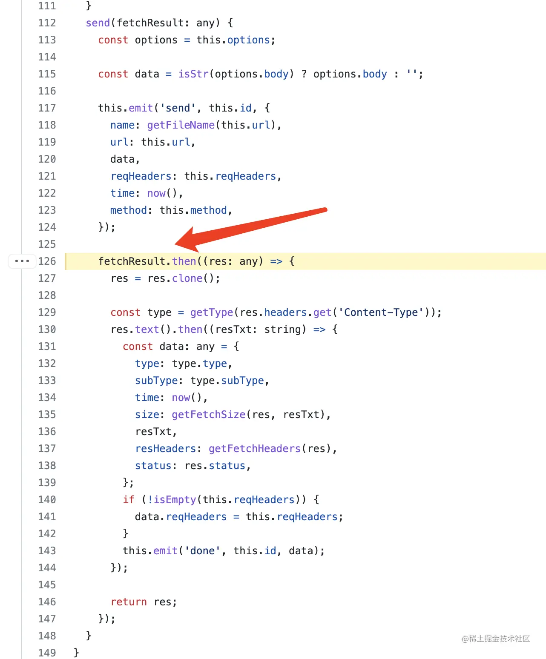Select line number 146
This screenshot has width=546, height=659.
(x=47, y=602)
